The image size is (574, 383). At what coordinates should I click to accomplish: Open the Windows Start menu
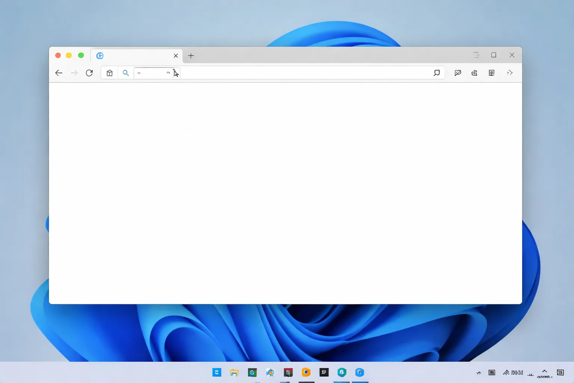pos(217,372)
